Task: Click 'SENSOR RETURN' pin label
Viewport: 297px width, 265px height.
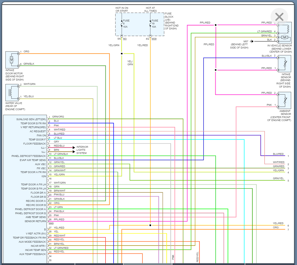Action: click(x=35, y=221)
